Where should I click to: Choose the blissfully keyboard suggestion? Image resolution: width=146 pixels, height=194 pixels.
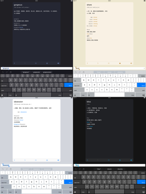120,169
